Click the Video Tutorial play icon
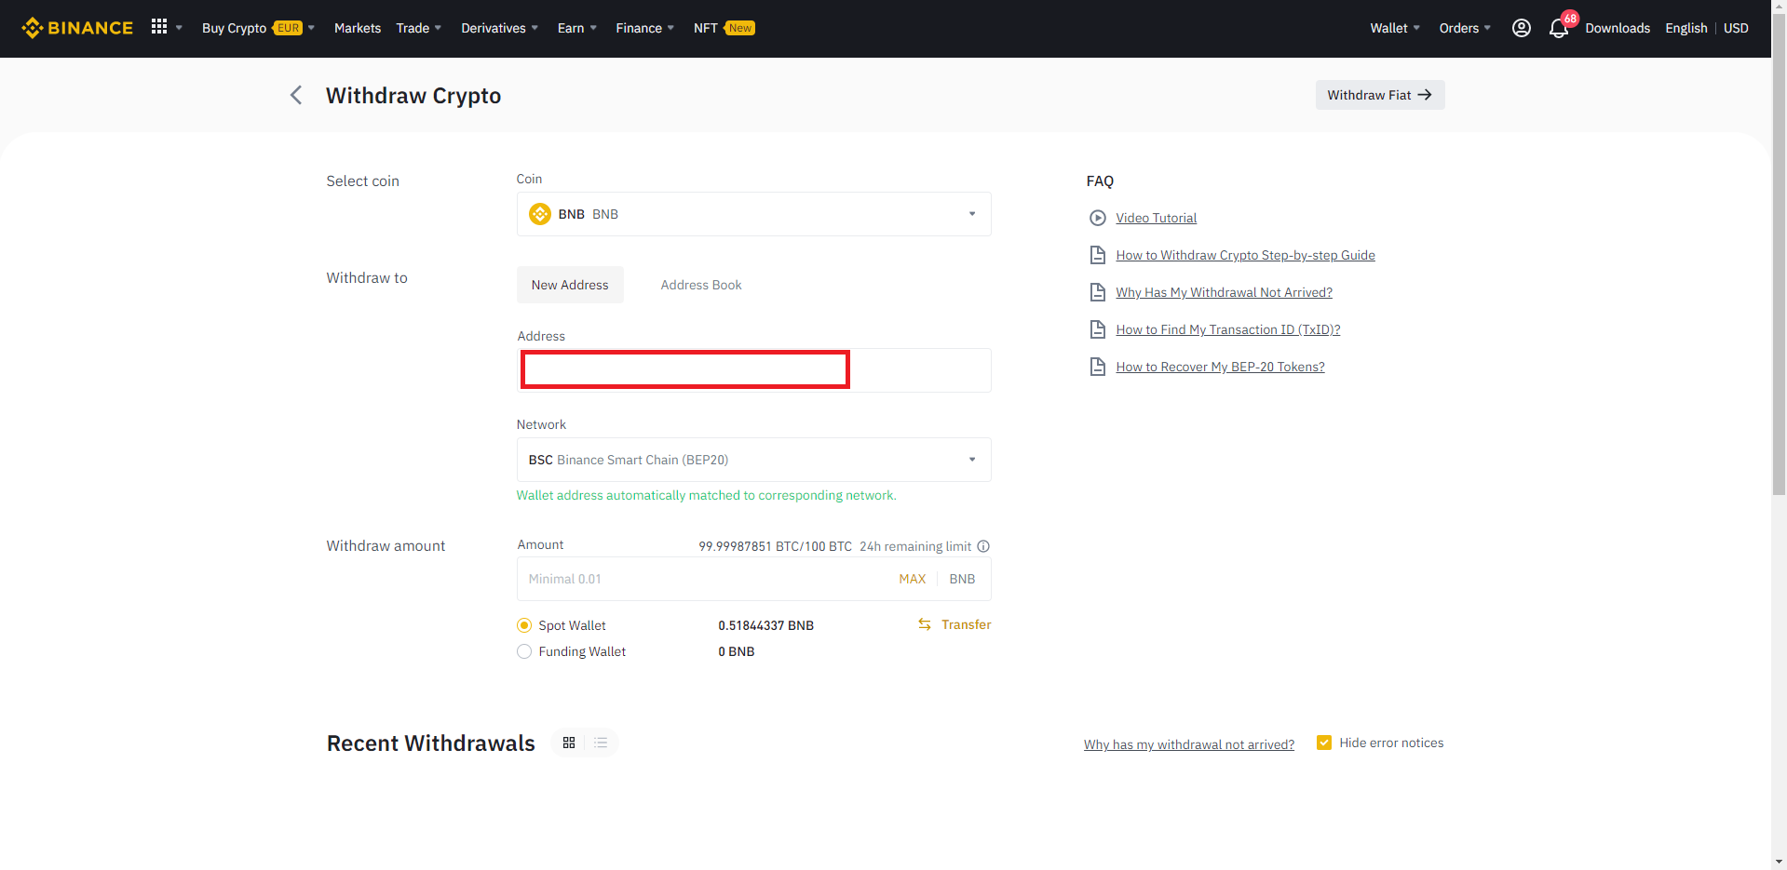Viewport: 1787px width, 870px height. 1098,218
